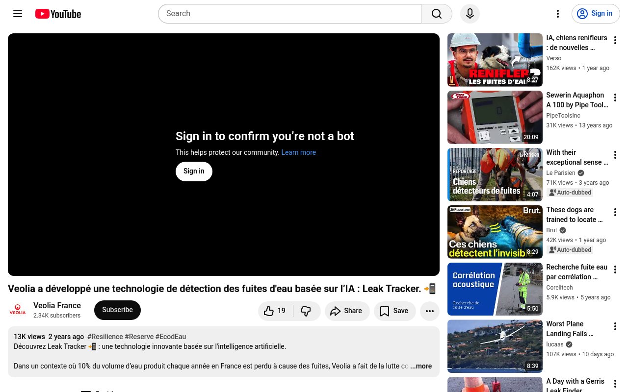Go to YouTube home via logo
Viewport: 628px width, 392px height.
pyautogui.click(x=58, y=14)
